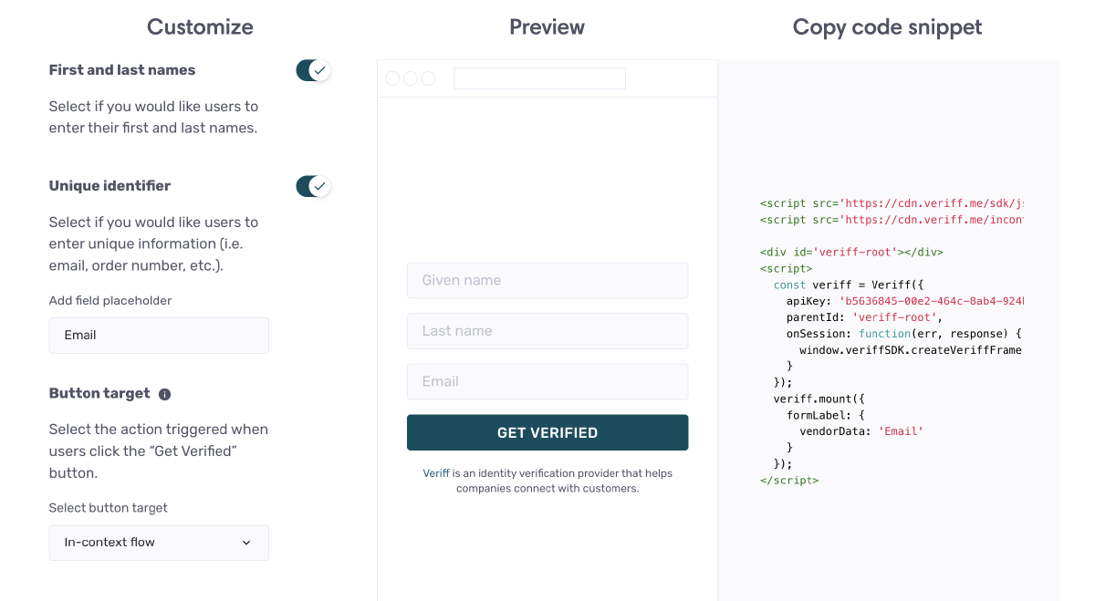Open the Select button target dropdown

click(159, 542)
